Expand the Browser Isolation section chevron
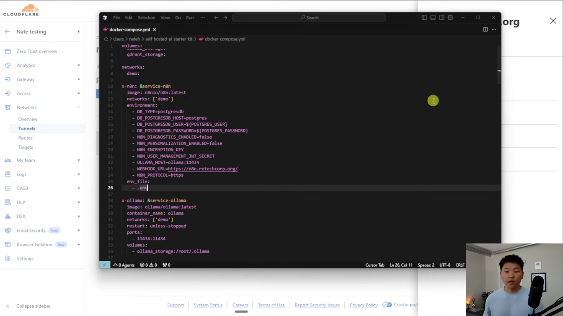The image size is (563, 316). 78,245
